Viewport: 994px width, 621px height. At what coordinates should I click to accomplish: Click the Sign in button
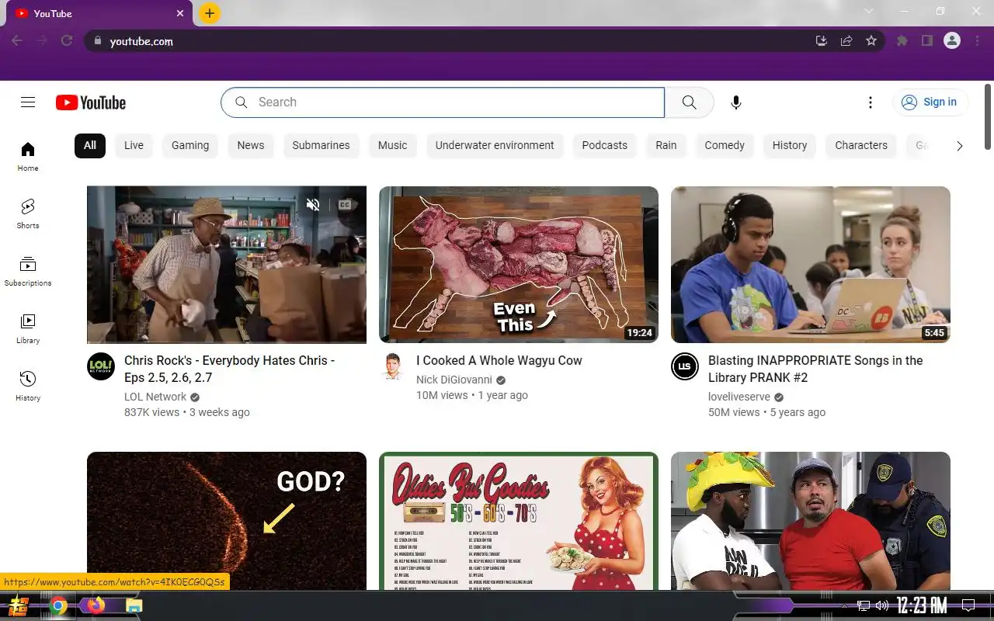click(930, 102)
